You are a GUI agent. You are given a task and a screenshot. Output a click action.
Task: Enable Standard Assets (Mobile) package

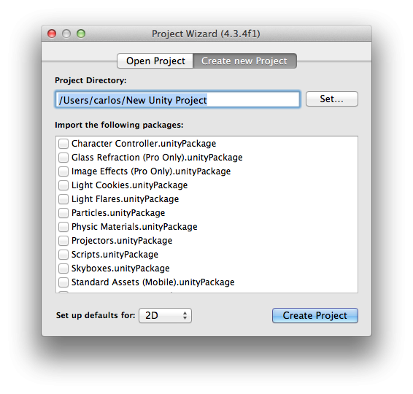[x=63, y=282]
